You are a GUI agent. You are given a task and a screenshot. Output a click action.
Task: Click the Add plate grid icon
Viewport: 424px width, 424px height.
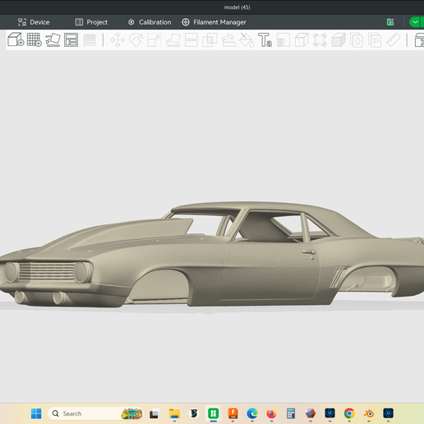35,39
